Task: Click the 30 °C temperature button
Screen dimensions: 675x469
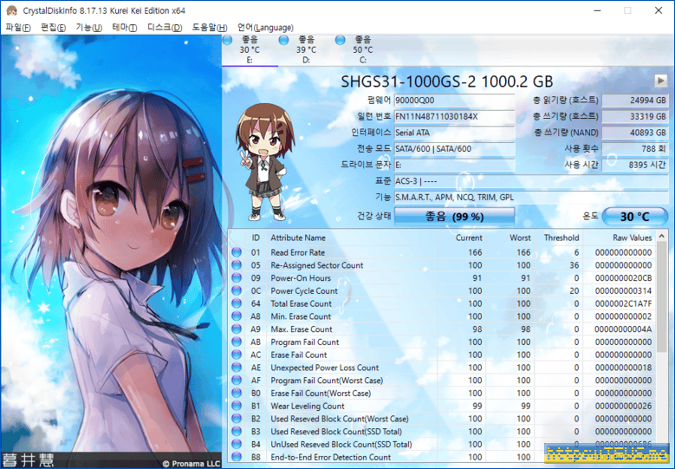Action: 634,216
